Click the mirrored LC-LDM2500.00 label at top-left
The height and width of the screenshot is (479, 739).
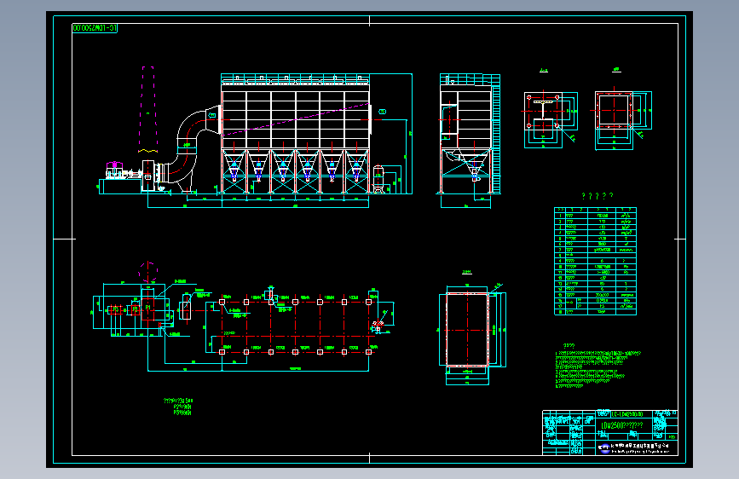95,28
